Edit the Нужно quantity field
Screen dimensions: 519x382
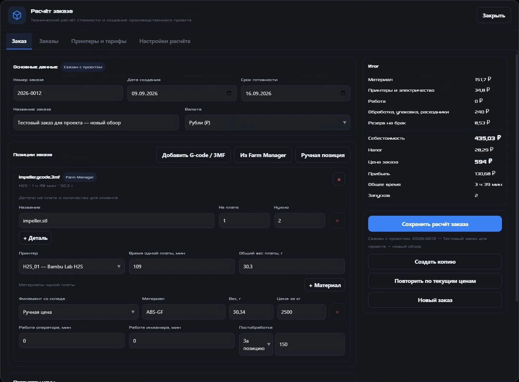pos(299,221)
